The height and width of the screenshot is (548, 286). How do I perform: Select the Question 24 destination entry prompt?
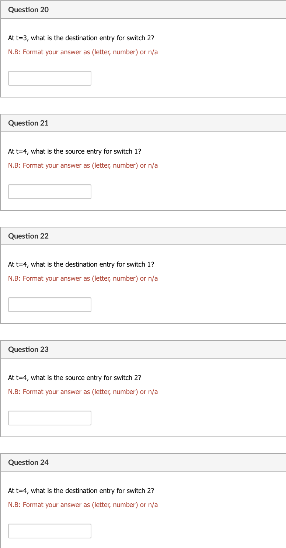(81, 491)
